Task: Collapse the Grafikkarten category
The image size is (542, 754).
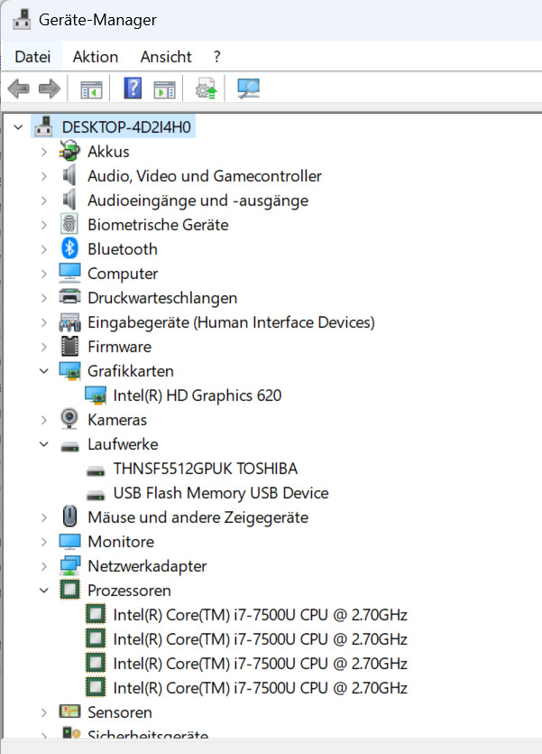Action: coord(43,371)
